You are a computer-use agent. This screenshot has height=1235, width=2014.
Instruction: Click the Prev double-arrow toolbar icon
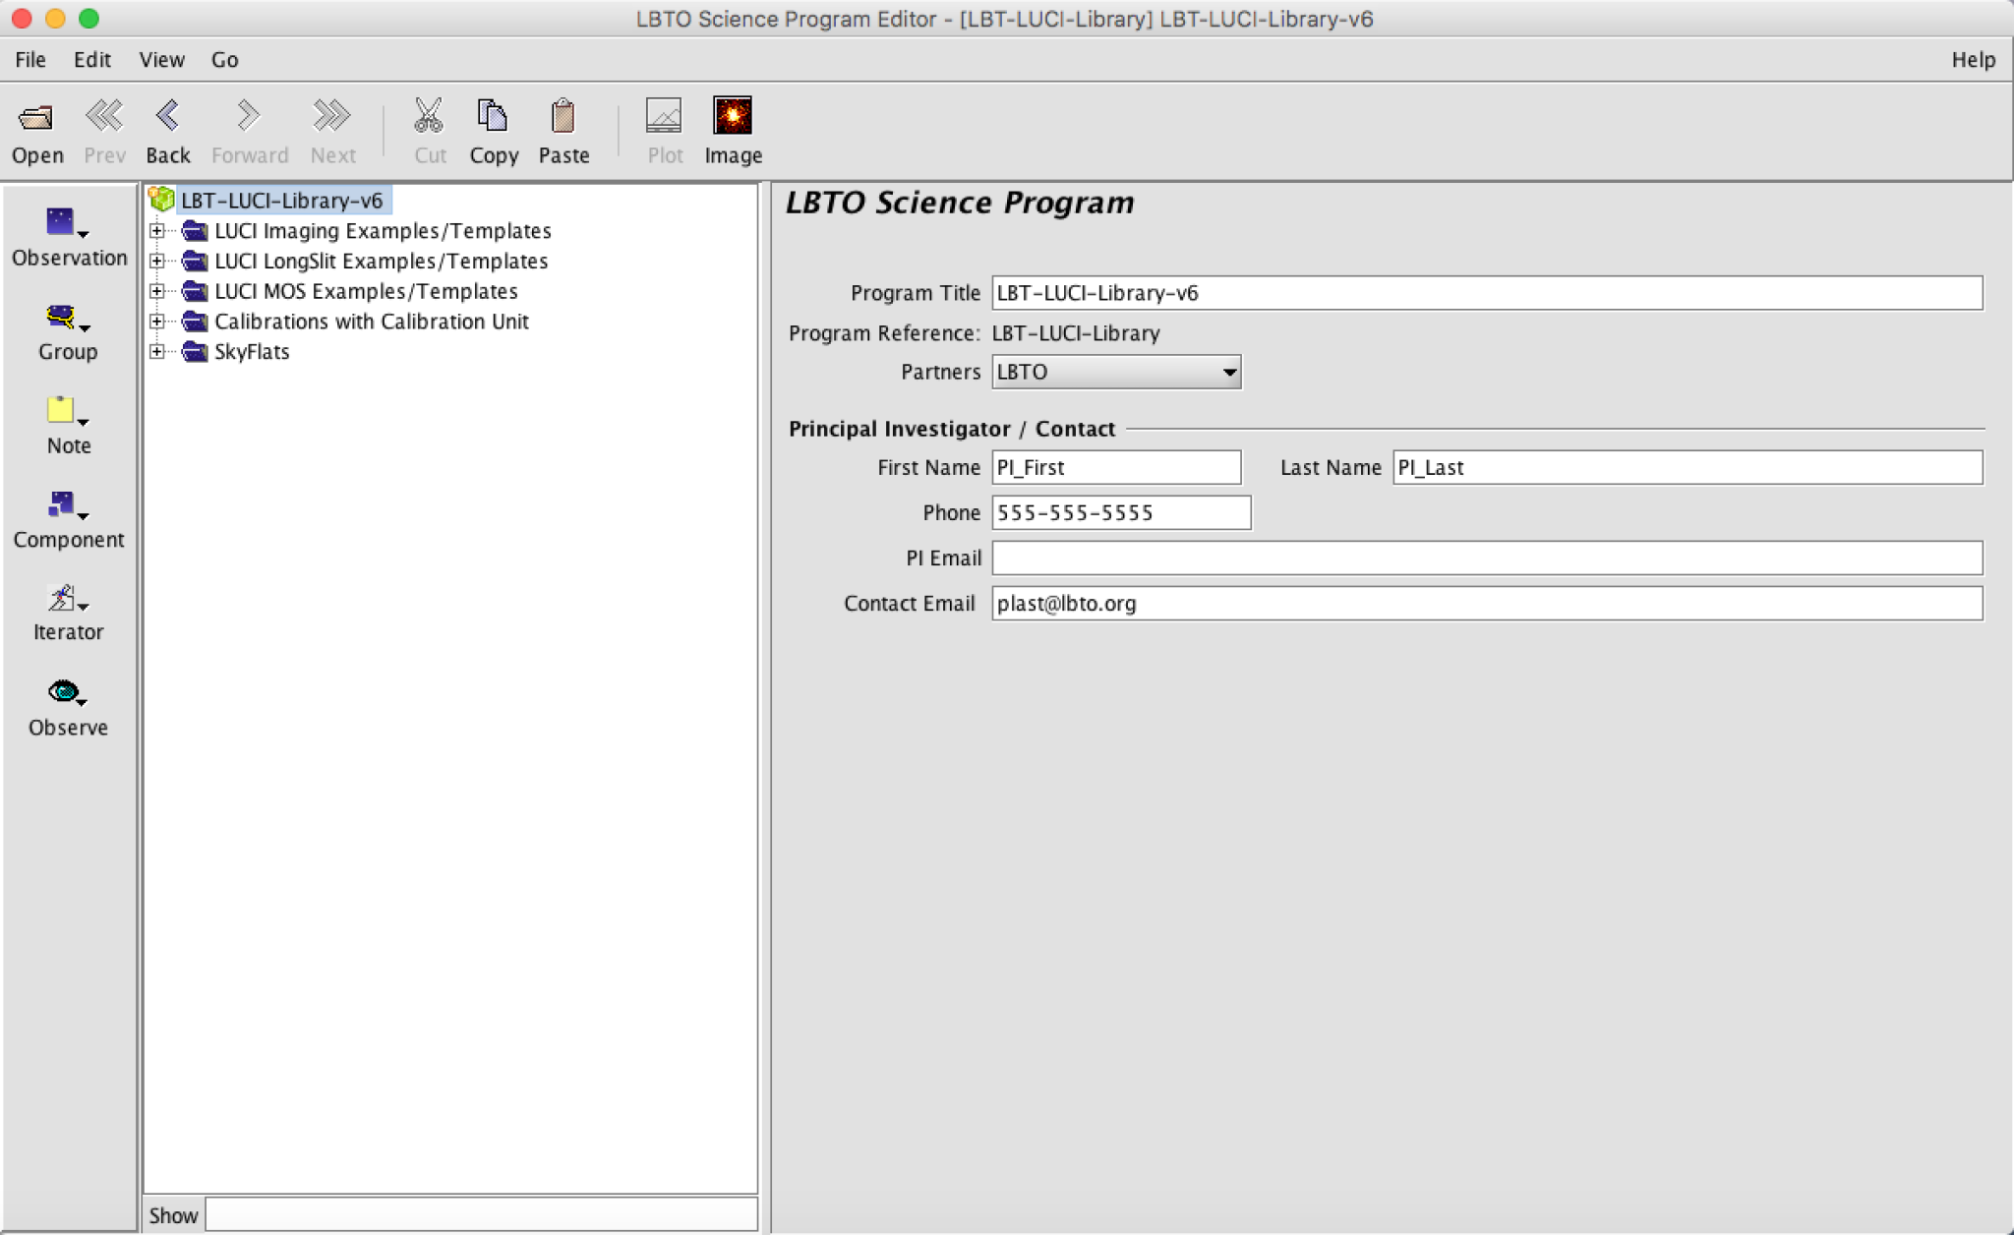104,116
